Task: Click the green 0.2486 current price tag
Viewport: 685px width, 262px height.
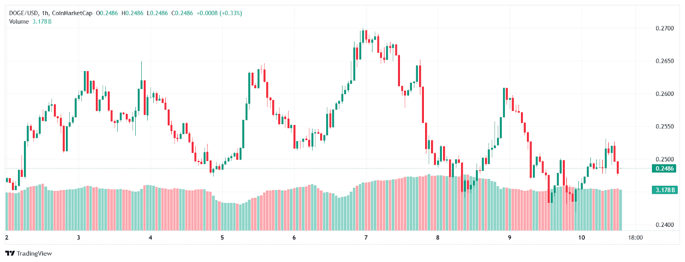Action: (x=664, y=168)
